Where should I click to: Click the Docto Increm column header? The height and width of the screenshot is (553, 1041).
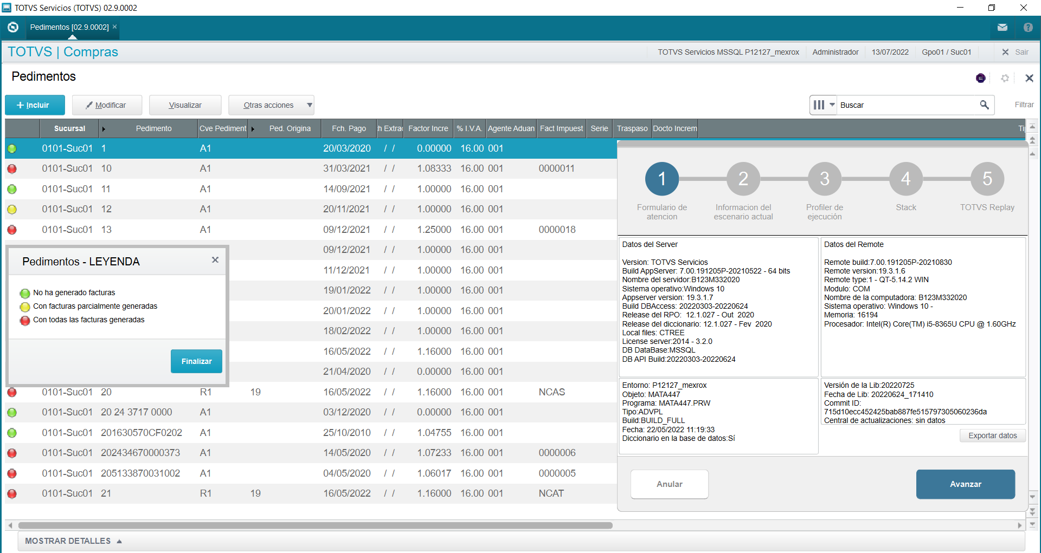674,128
